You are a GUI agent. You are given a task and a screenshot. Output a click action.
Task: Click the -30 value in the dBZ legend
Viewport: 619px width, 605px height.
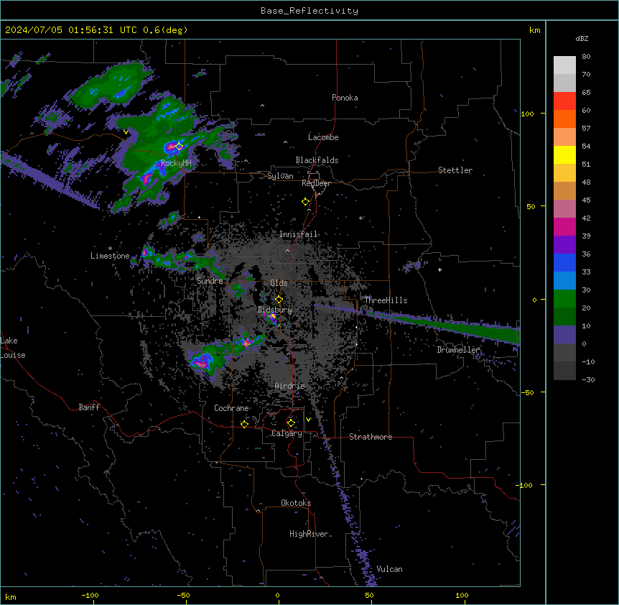point(588,379)
